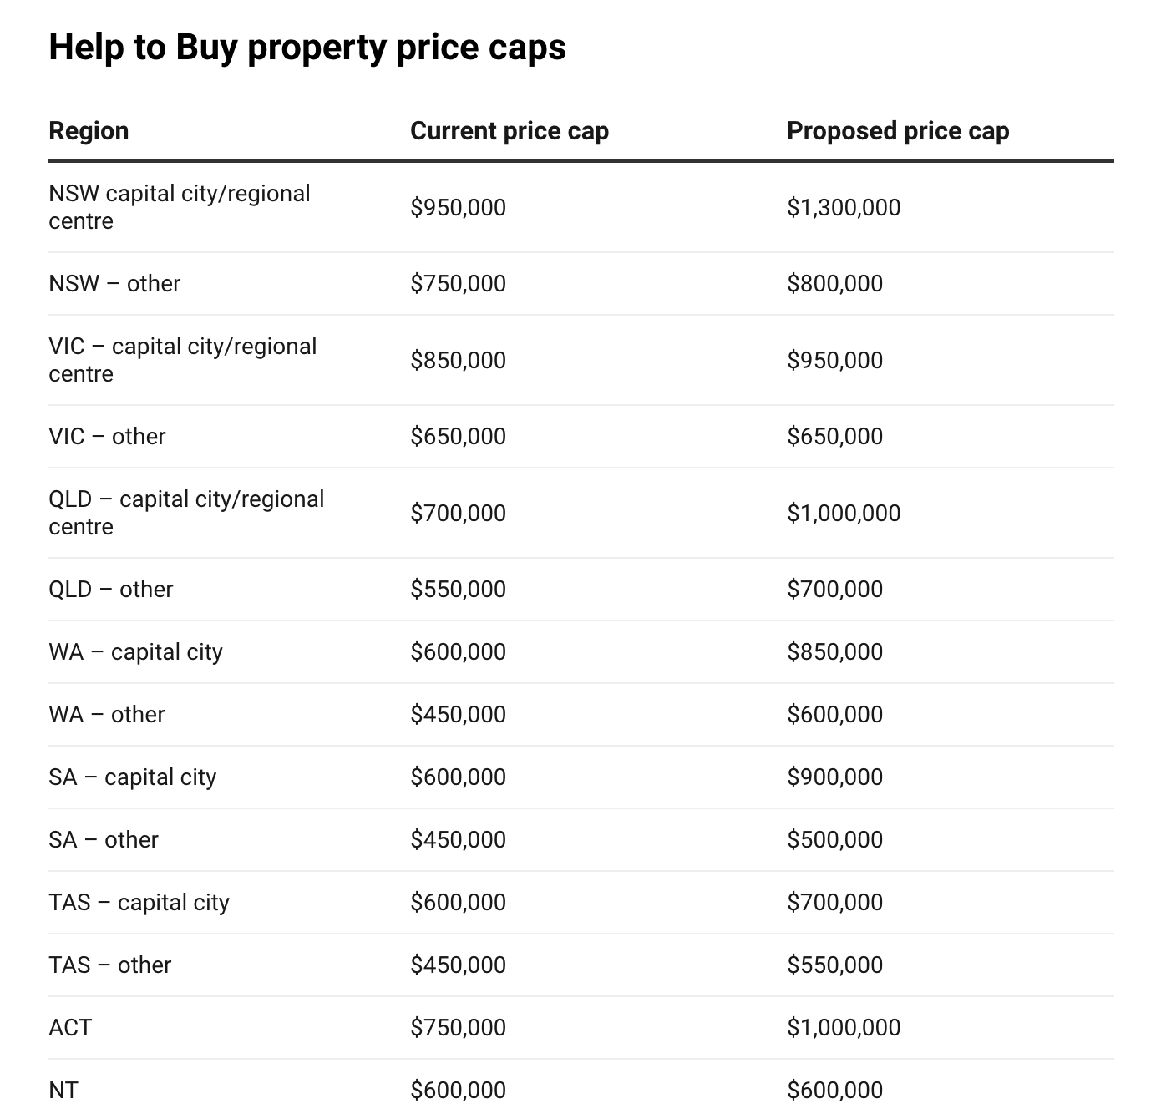Click the Current price cap header
This screenshot has width=1156, height=1119.
tap(510, 131)
